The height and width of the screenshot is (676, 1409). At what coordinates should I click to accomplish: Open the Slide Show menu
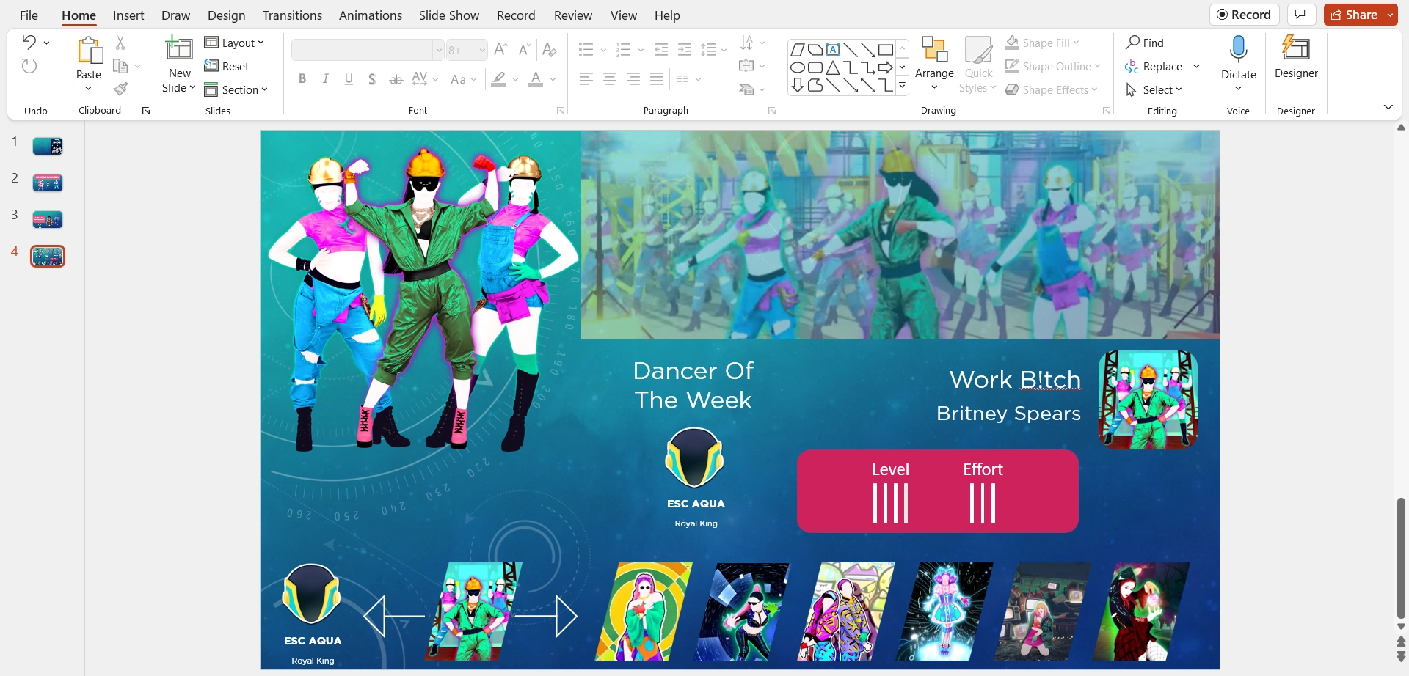448,15
